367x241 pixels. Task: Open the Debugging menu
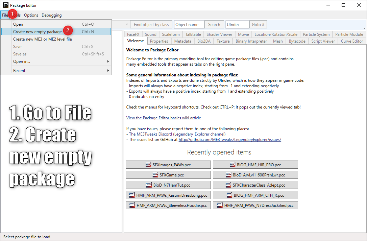coord(51,15)
